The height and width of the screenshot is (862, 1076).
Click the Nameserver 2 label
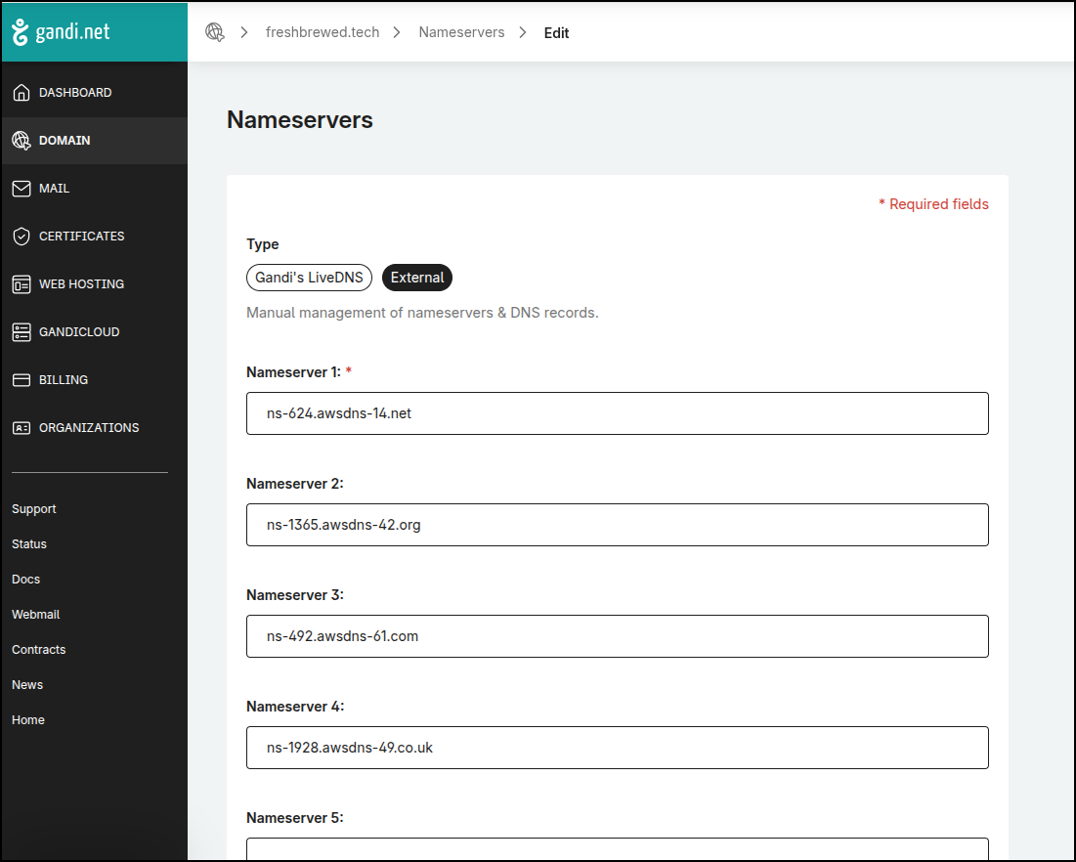click(294, 484)
